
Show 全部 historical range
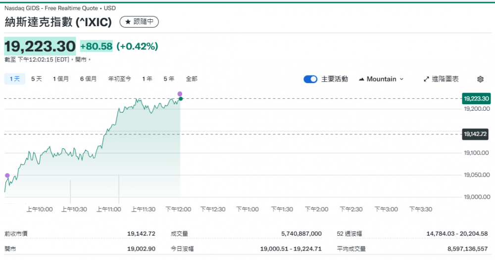pyautogui.click(x=192, y=79)
